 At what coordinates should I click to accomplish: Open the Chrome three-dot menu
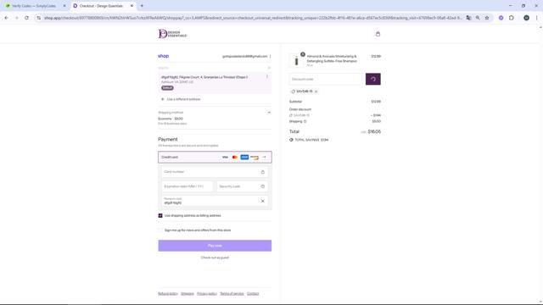point(536,18)
